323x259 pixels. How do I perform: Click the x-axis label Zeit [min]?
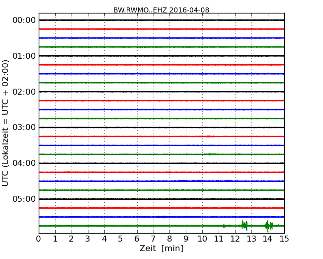pos(161,248)
